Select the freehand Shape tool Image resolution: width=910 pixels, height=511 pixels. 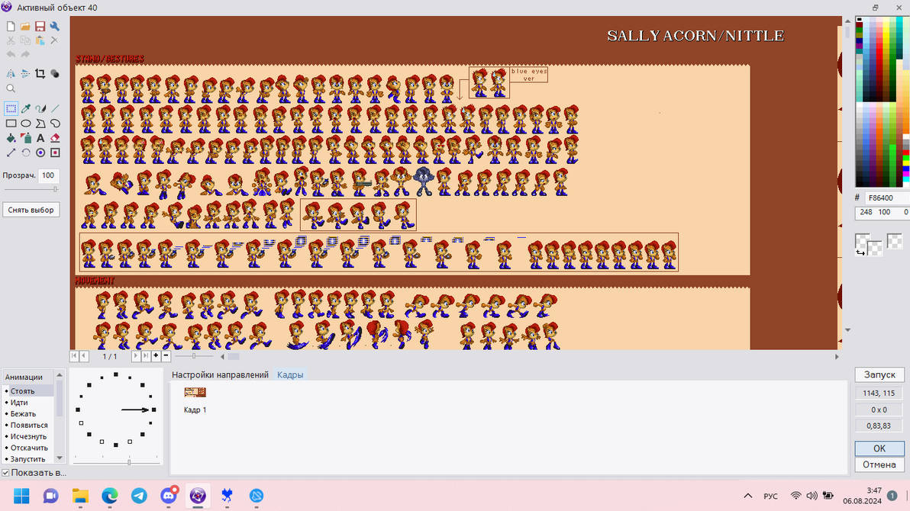coord(54,124)
